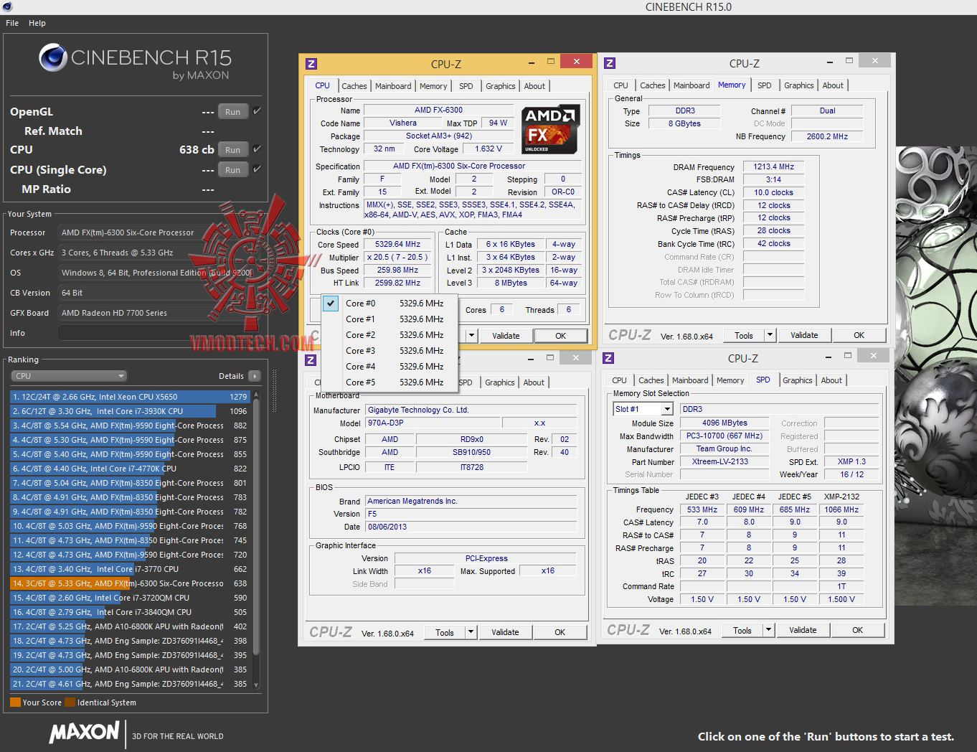Toggle the OpenGL test checkbox in Cinebench
Screen dimensions: 977x752
pos(257,111)
